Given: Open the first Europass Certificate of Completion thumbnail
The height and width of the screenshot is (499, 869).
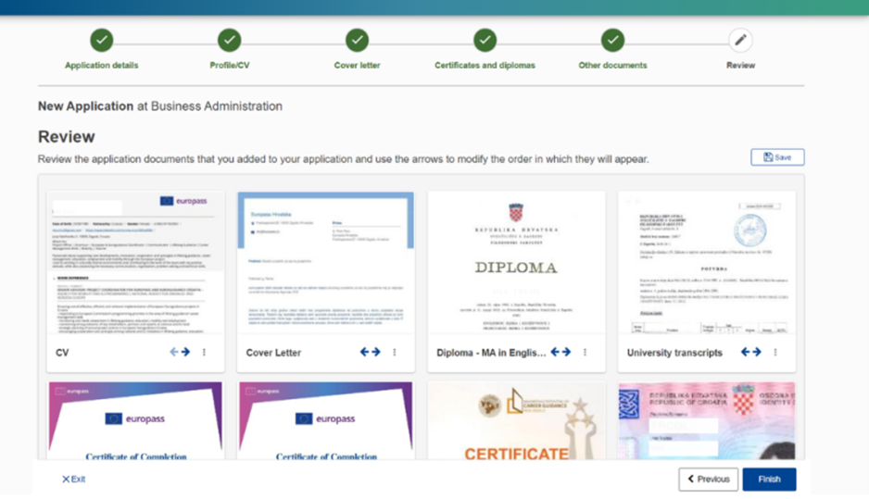Looking at the screenshot, I should [x=136, y=421].
